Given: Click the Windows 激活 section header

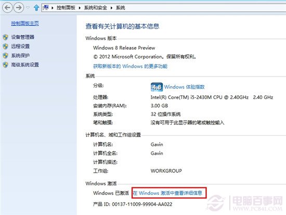Looking at the screenshot, I should pyautogui.click(x=101, y=183).
